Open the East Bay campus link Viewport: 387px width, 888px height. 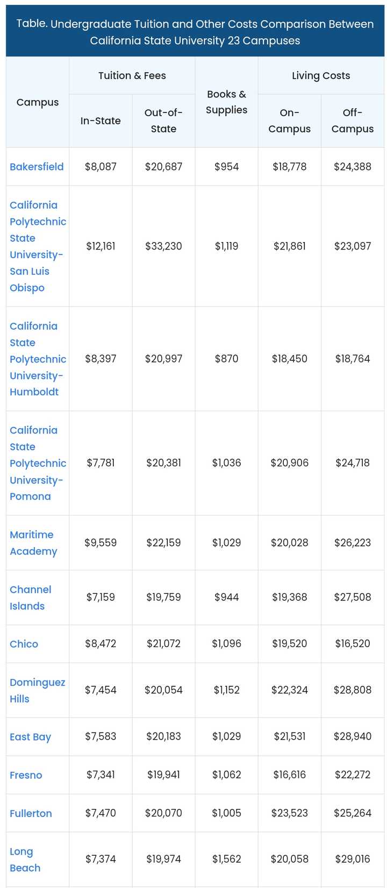(31, 737)
